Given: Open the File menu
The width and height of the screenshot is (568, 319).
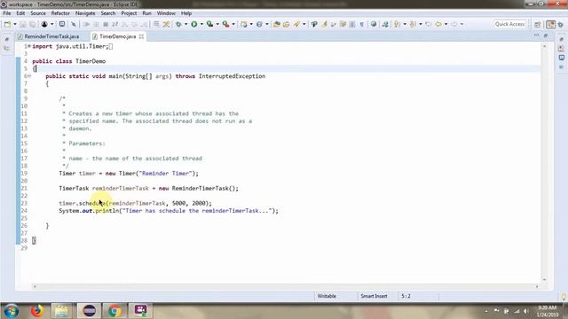Looking at the screenshot, I should (x=7, y=13).
